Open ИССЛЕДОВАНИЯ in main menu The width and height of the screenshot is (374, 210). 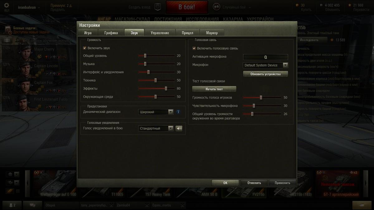(x=202, y=19)
